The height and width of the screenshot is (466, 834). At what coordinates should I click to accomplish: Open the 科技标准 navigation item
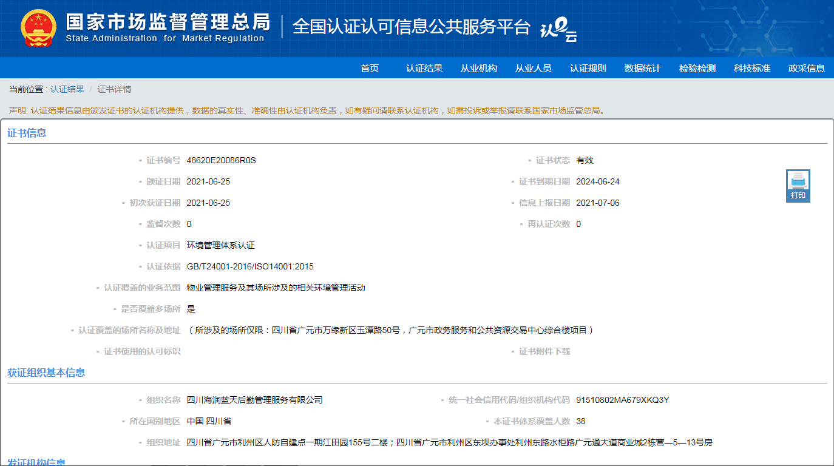(x=752, y=69)
